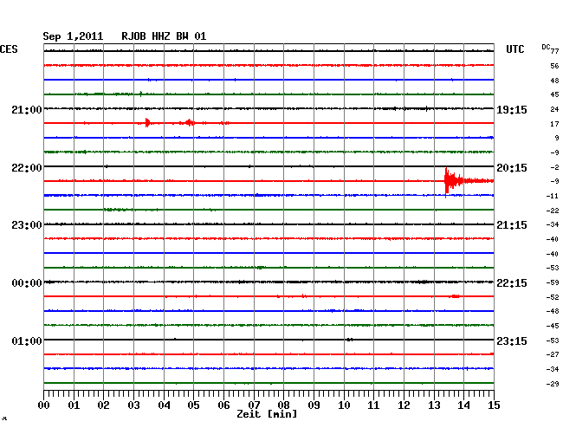The width and height of the screenshot is (563, 428).
Task: Click the '10' minute axis tick label
Action: click(344, 405)
